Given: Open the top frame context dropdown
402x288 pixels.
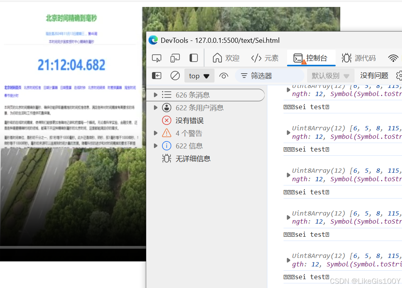Looking at the screenshot, I should tap(199, 76).
